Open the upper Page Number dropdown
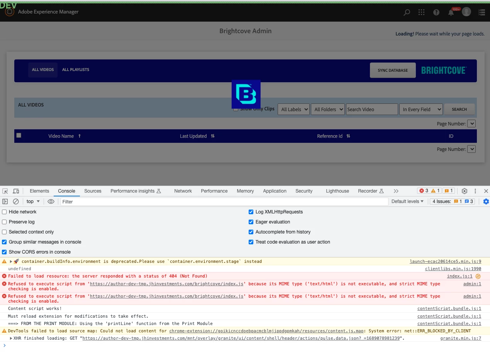 pos(471,124)
